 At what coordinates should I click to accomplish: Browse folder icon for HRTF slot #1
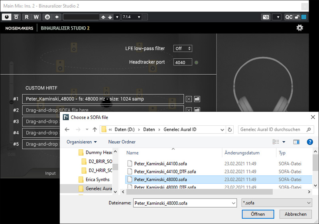pyautogui.click(x=197, y=99)
